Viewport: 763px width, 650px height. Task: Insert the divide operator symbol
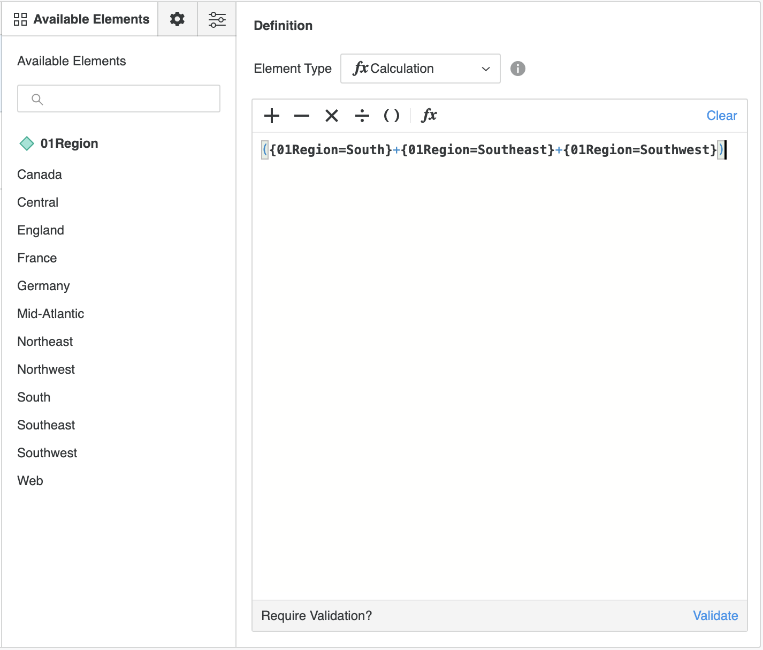coord(362,116)
